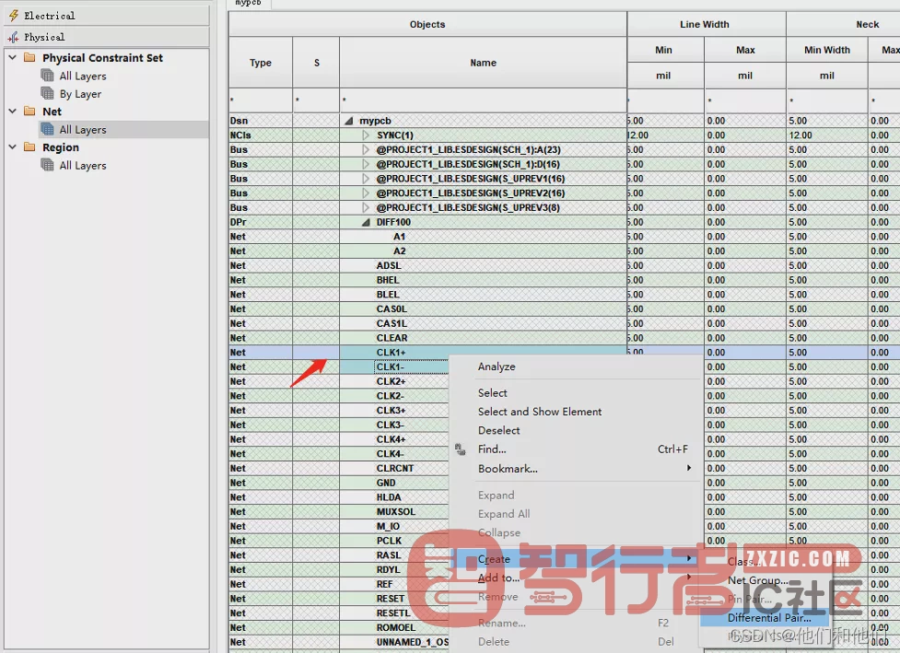Click the Physical Constraint Set folder icon
900x653 pixels.
29,57
